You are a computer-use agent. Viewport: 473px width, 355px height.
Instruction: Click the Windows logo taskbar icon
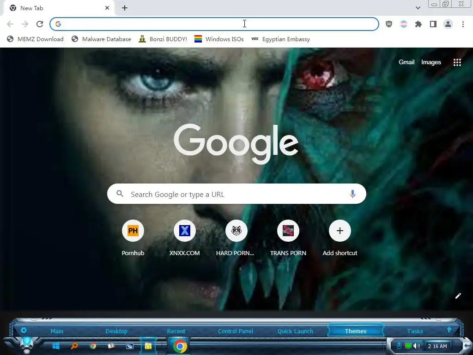56,346
